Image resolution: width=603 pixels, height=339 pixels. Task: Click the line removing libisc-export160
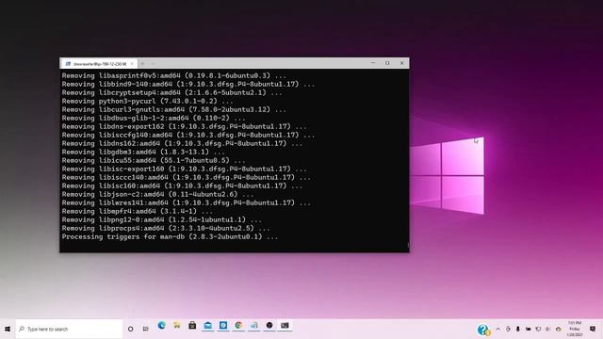(185, 169)
